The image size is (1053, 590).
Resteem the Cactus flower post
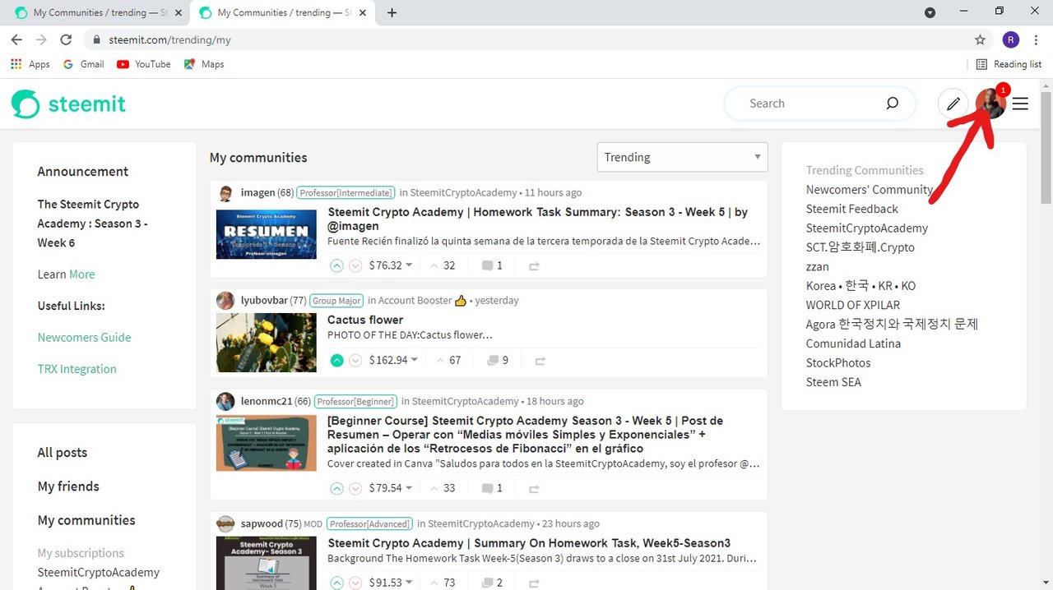(x=540, y=361)
